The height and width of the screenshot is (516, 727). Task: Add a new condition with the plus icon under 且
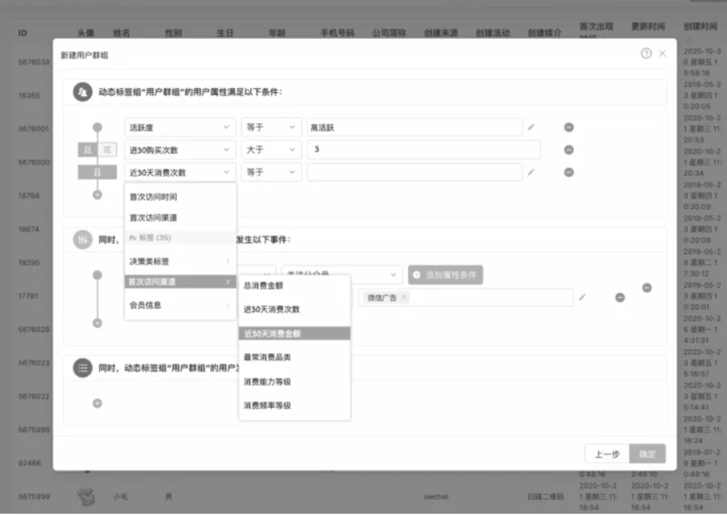coord(98,195)
